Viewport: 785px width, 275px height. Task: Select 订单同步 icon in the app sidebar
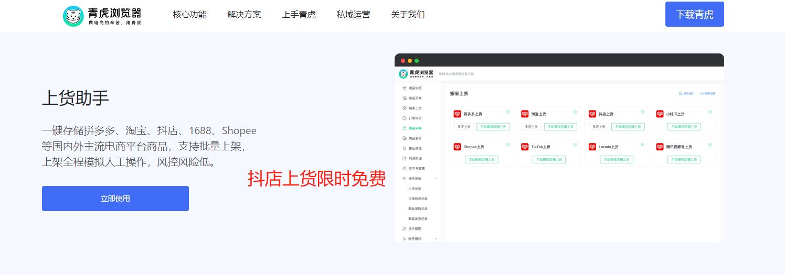coord(404,118)
